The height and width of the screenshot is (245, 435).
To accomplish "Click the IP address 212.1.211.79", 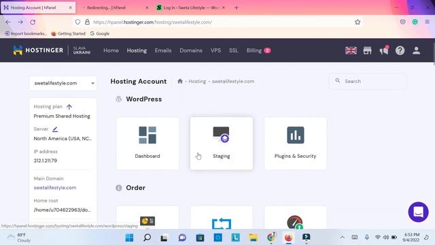I will click(x=46, y=161).
